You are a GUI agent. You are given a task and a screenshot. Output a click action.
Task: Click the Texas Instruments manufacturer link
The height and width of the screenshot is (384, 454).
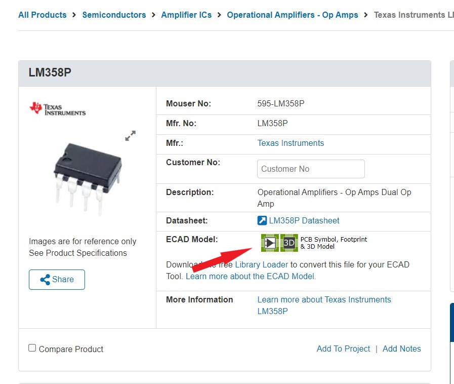point(291,143)
